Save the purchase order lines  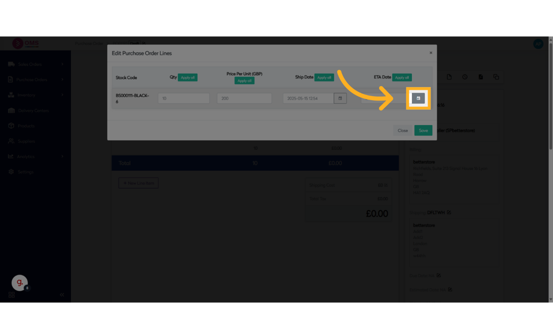(423, 130)
